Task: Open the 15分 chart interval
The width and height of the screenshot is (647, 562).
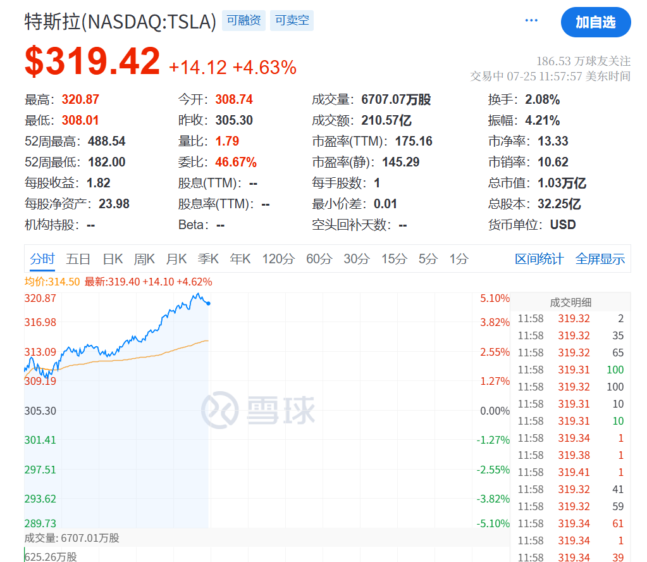Action: (395, 259)
